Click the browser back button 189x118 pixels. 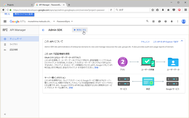(x=4, y=10)
